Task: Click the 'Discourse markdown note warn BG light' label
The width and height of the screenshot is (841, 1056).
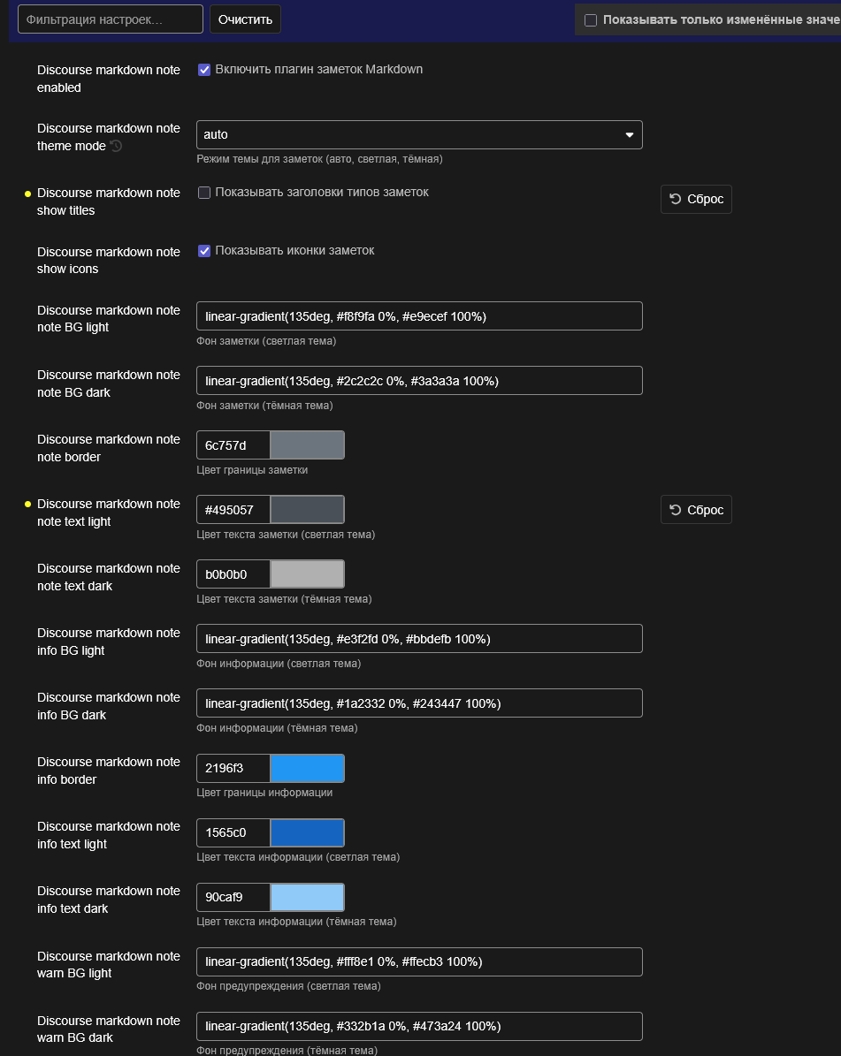Action: (x=109, y=964)
